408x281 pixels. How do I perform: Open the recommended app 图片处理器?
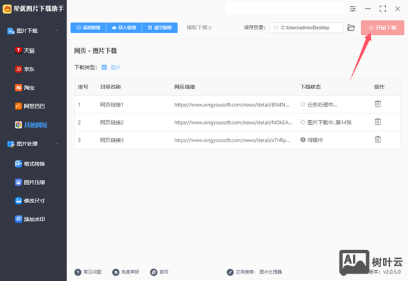coord(270,272)
